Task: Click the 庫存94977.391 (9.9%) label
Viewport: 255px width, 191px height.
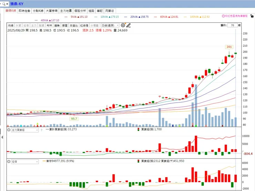Action: [60, 161]
